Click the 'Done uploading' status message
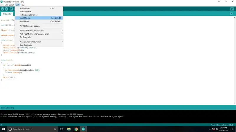The height and width of the screenshot is (132, 236). [7, 108]
